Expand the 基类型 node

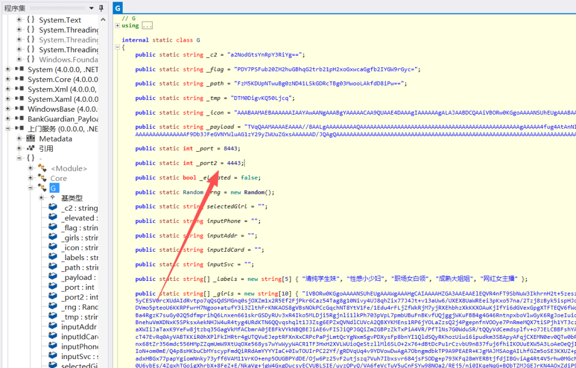point(42,198)
